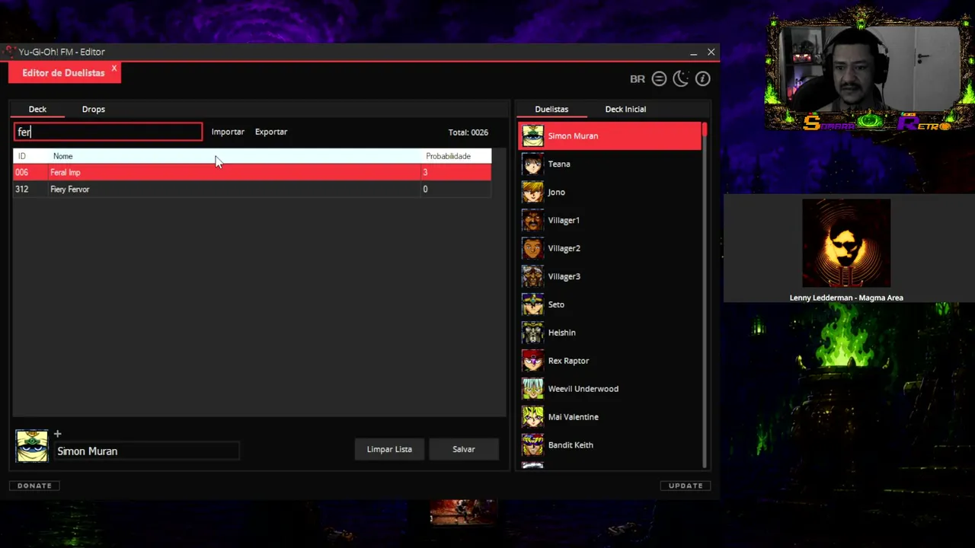Open the Deck Inicial tab
This screenshot has width=975, height=548.
(625, 109)
